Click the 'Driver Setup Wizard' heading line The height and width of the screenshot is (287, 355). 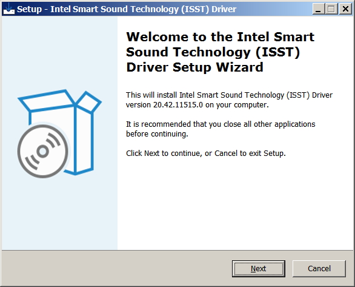(x=194, y=67)
